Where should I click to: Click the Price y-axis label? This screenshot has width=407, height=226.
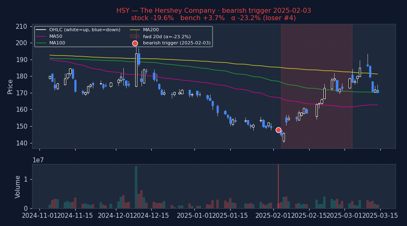pyautogui.click(x=10, y=86)
